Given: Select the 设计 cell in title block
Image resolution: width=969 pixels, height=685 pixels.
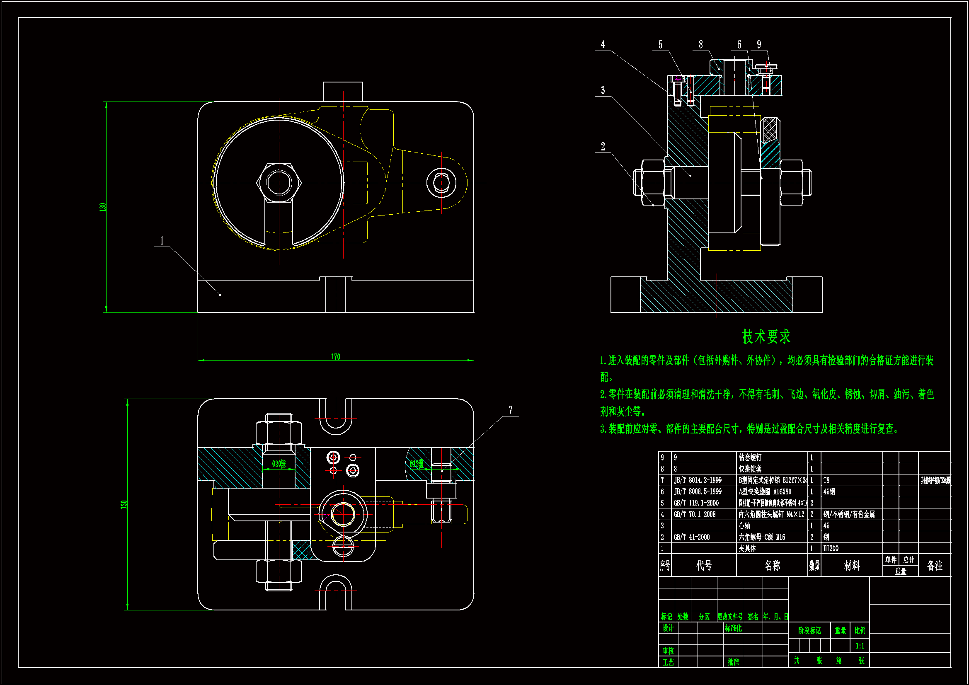Looking at the screenshot, I should 668,628.
